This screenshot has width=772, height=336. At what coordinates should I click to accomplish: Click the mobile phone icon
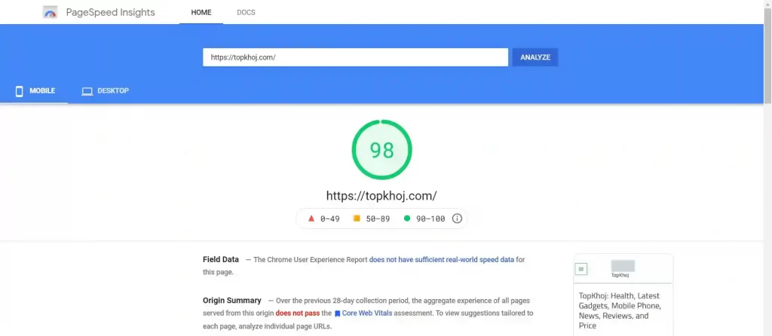coord(19,91)
